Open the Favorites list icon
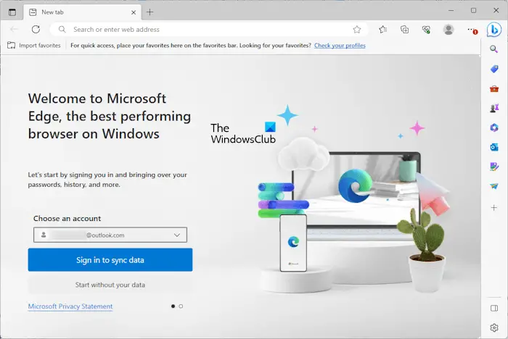 [383, 30]
